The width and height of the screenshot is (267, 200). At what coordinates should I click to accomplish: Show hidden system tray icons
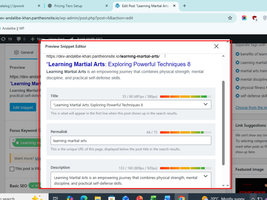(x=253, y=199)
